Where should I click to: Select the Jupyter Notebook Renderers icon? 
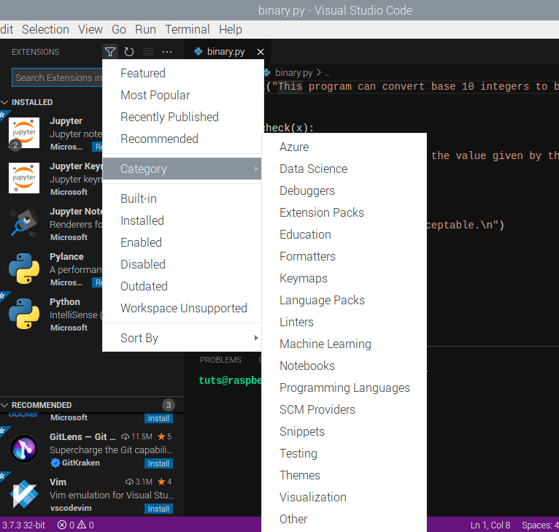click(24, 223)
